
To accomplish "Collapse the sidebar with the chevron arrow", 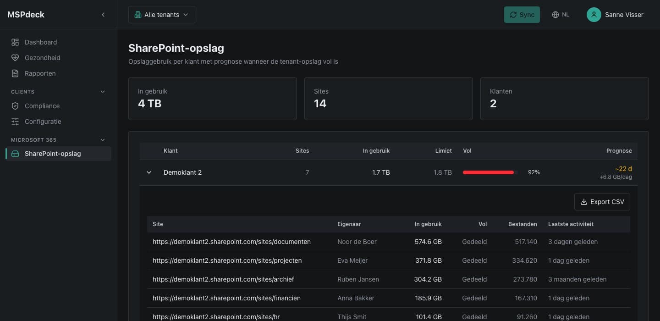I will (103, 15).
